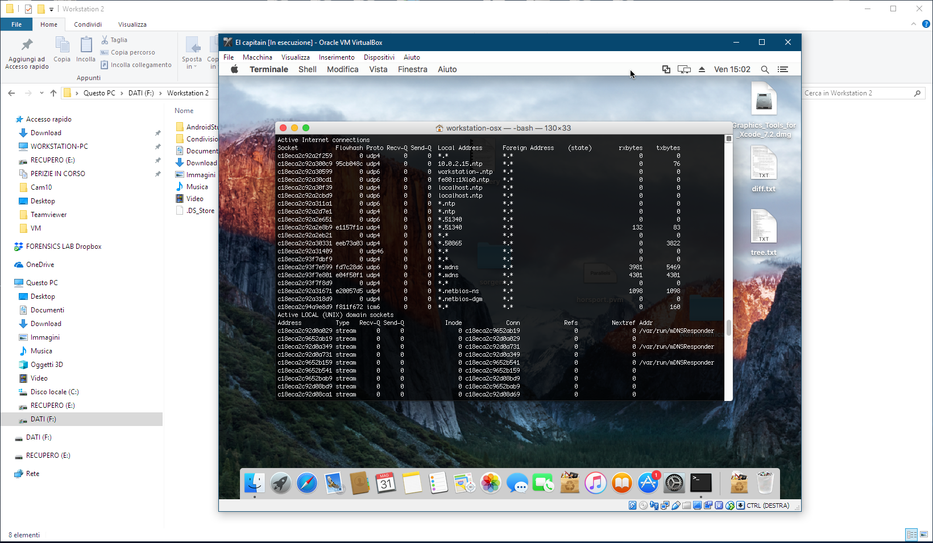This screenshot has width=933, height=543.
Task: Open Dispositivi menu in VirtualBox
Action: coord(379,57)
